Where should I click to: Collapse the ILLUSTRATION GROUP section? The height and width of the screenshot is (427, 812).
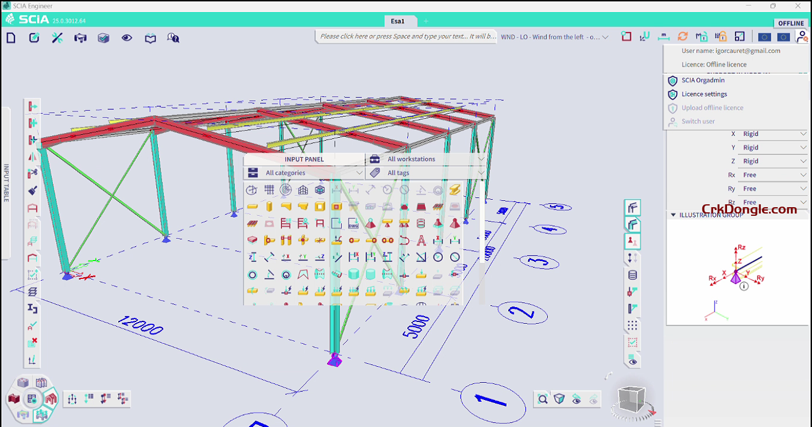[x=673, y=215]
